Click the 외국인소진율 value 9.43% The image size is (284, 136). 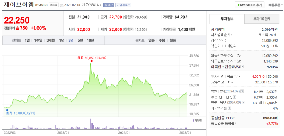(272, 67)
